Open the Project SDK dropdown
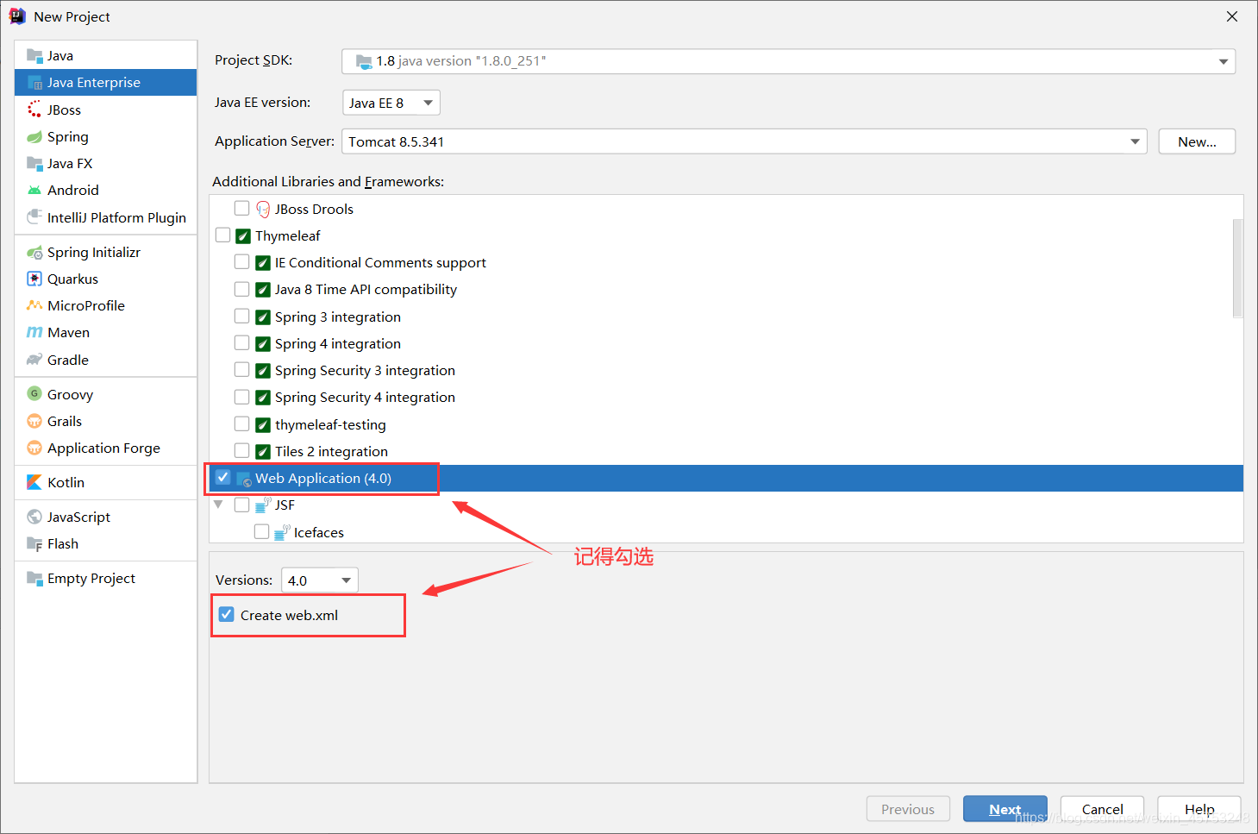The width and height of the screenshot is (1258, 834). [788, 61]
